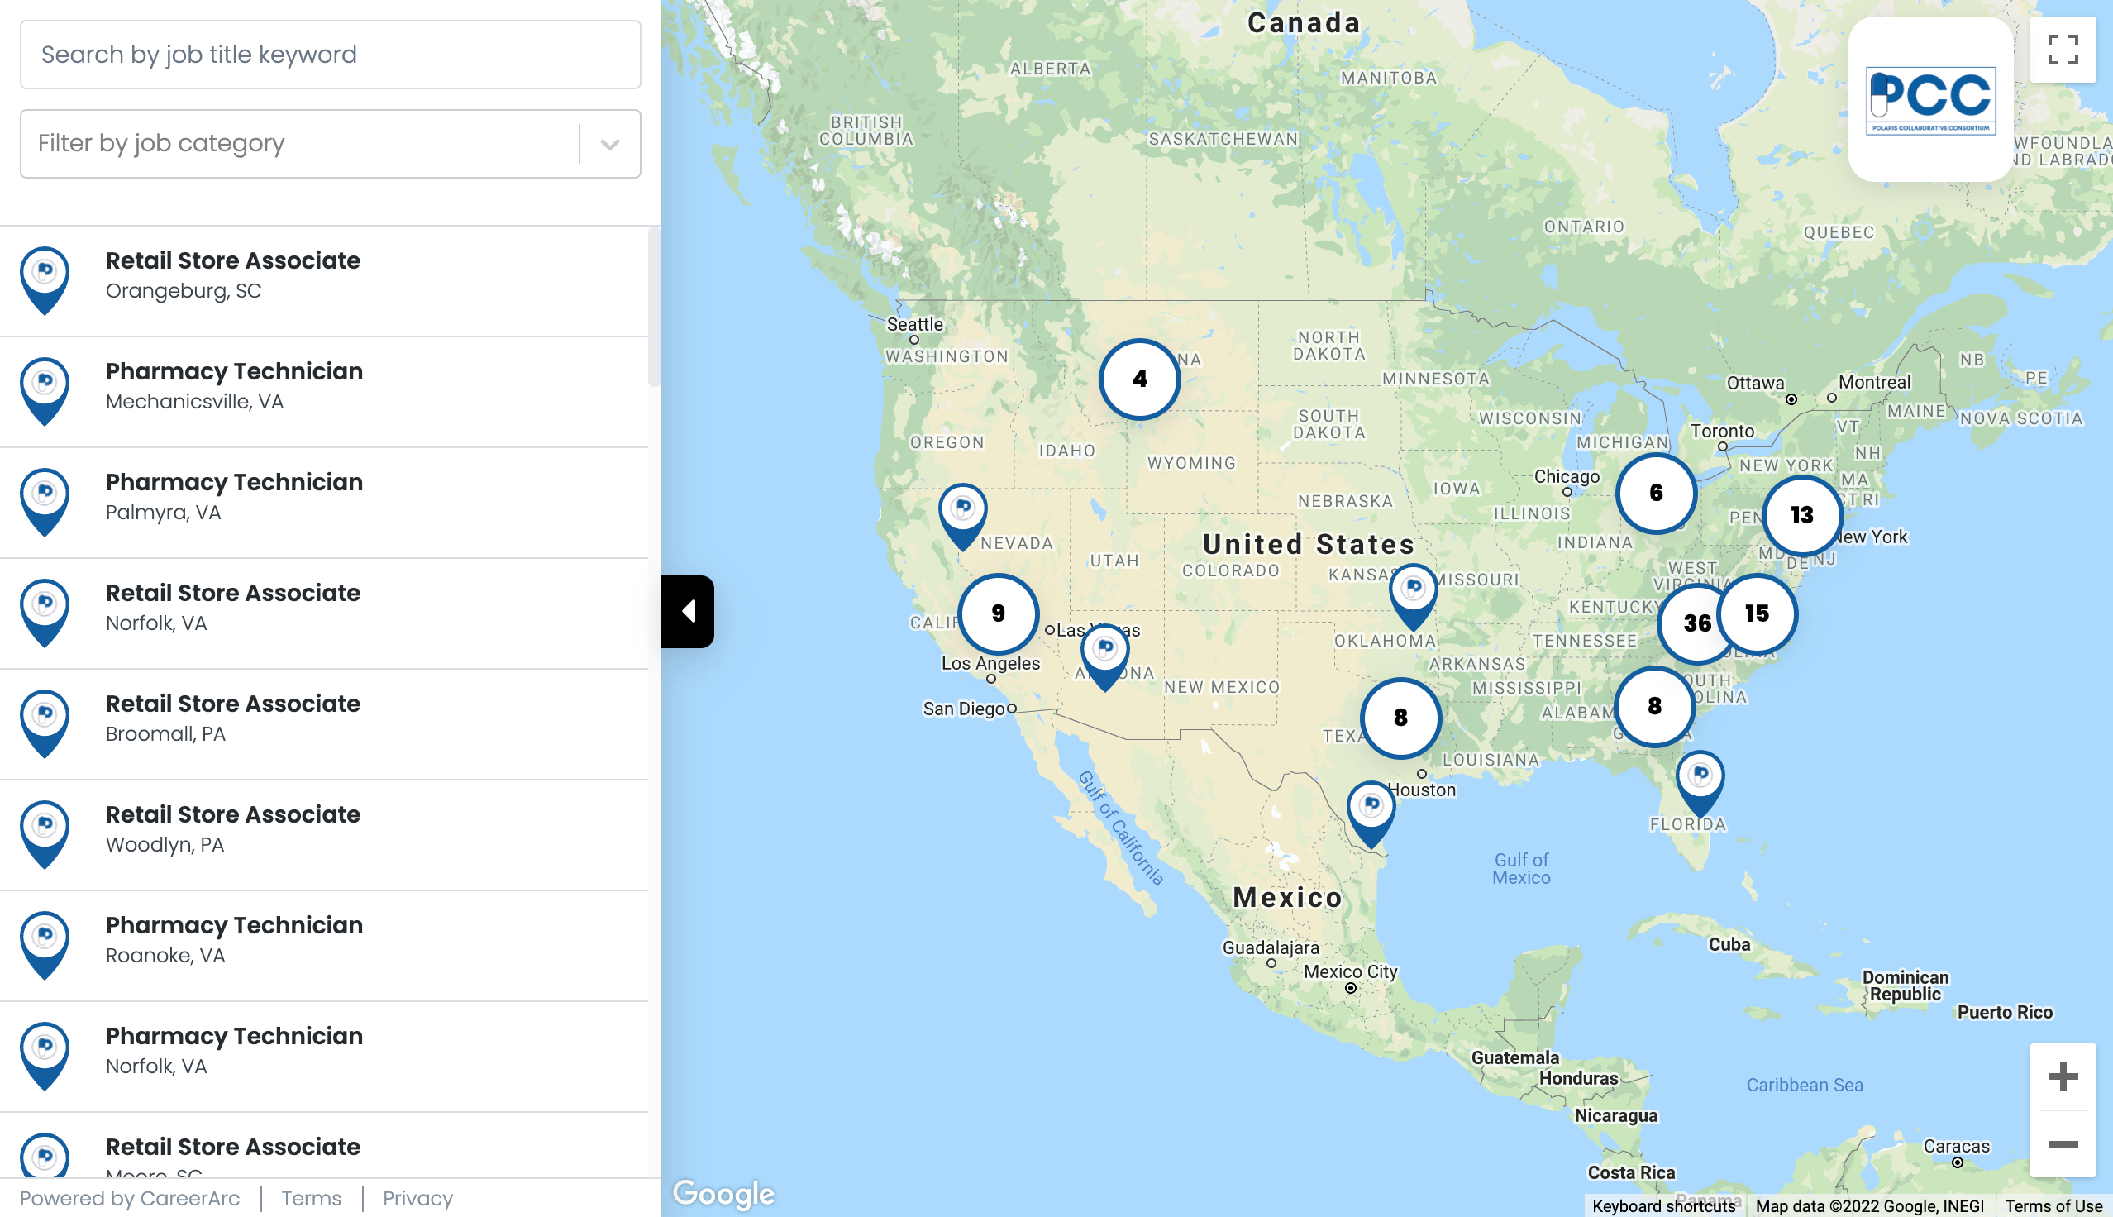Click the single job pin in Arizona

(x=1104, y=657)
